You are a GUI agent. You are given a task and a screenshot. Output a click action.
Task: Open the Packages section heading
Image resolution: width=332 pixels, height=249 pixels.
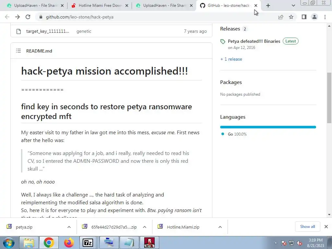(x=231, y=82)
